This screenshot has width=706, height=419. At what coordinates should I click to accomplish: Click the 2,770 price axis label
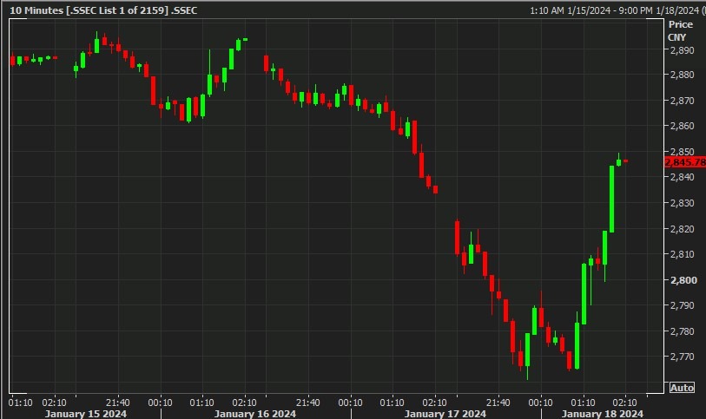click(x=683, y=357)
